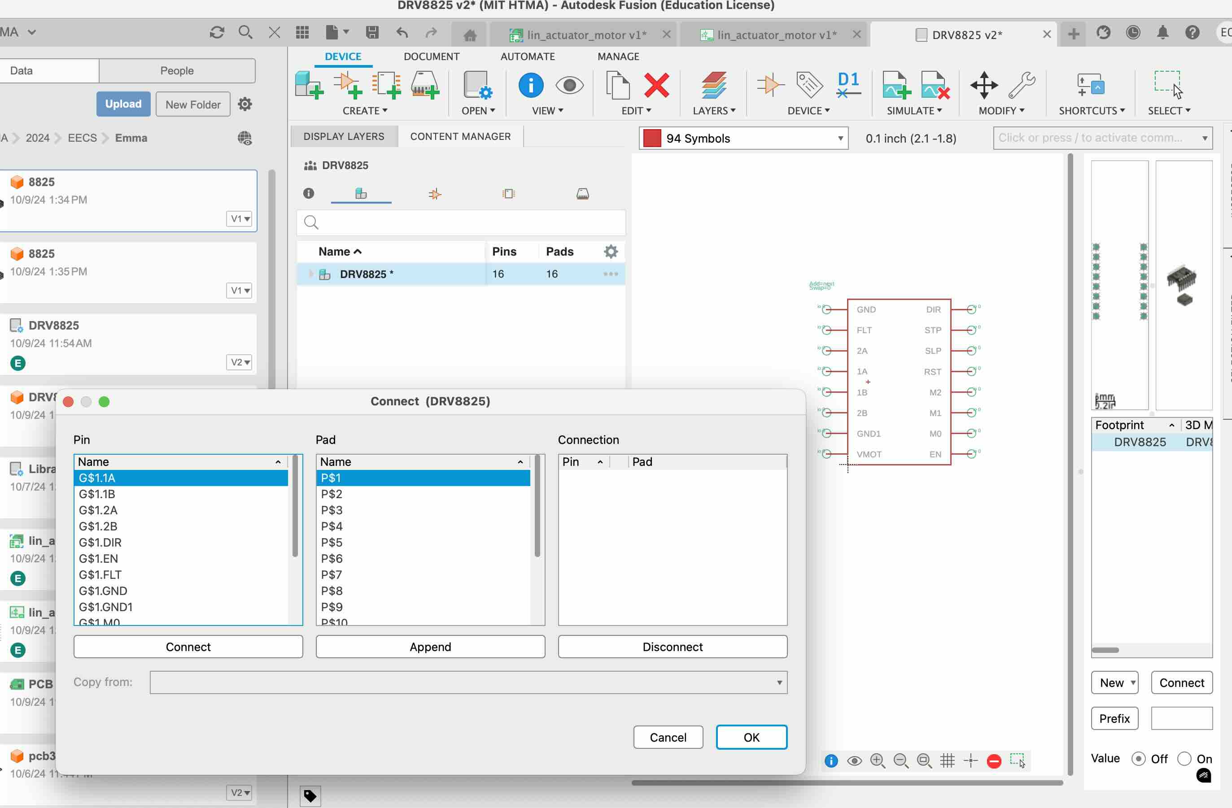The image size is (1232, 808).
Task: Click zoom out icon in canvas bottom toolbar
Action: (x=901, y=760)
